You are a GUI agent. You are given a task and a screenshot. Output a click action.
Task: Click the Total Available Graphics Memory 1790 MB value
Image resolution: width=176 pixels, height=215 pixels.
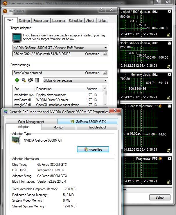(69, 189)
